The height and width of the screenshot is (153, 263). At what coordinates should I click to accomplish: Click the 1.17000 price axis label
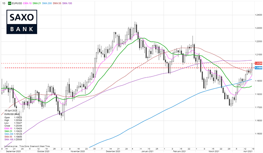point(258,107)
